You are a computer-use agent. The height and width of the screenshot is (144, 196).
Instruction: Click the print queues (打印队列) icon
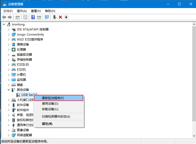(14, 65)
